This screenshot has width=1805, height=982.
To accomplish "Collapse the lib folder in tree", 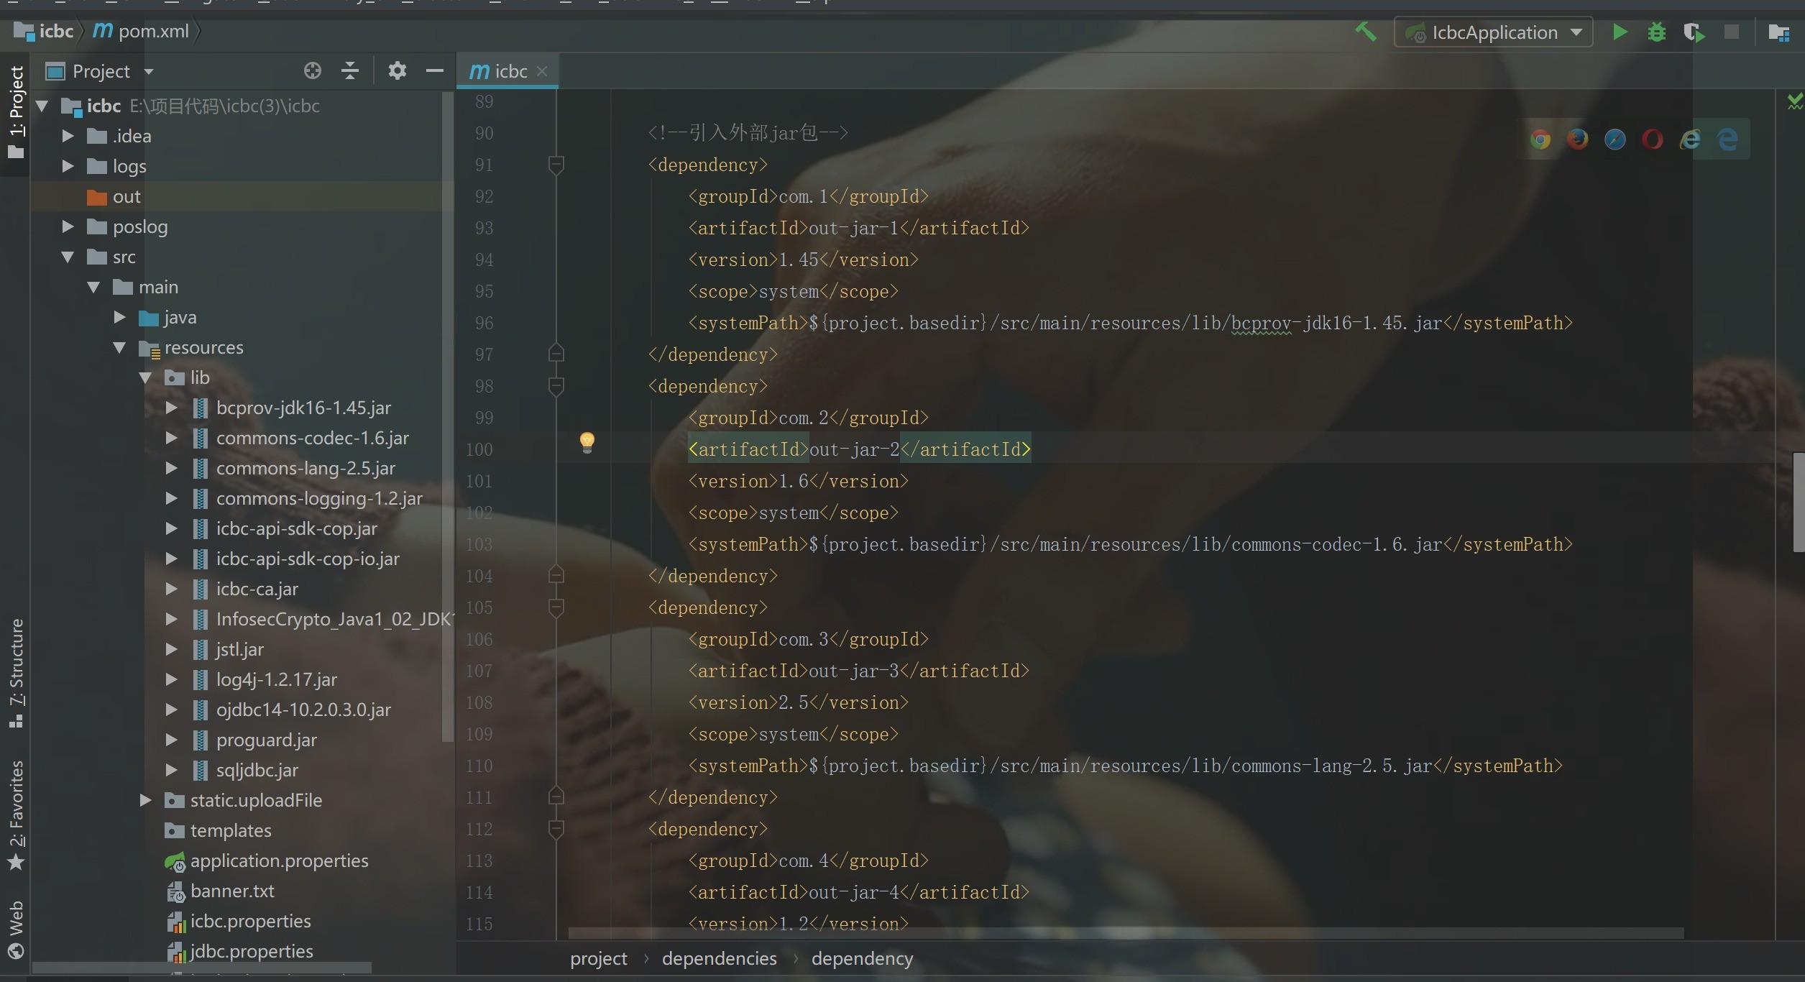I will [x=145, y=377].
